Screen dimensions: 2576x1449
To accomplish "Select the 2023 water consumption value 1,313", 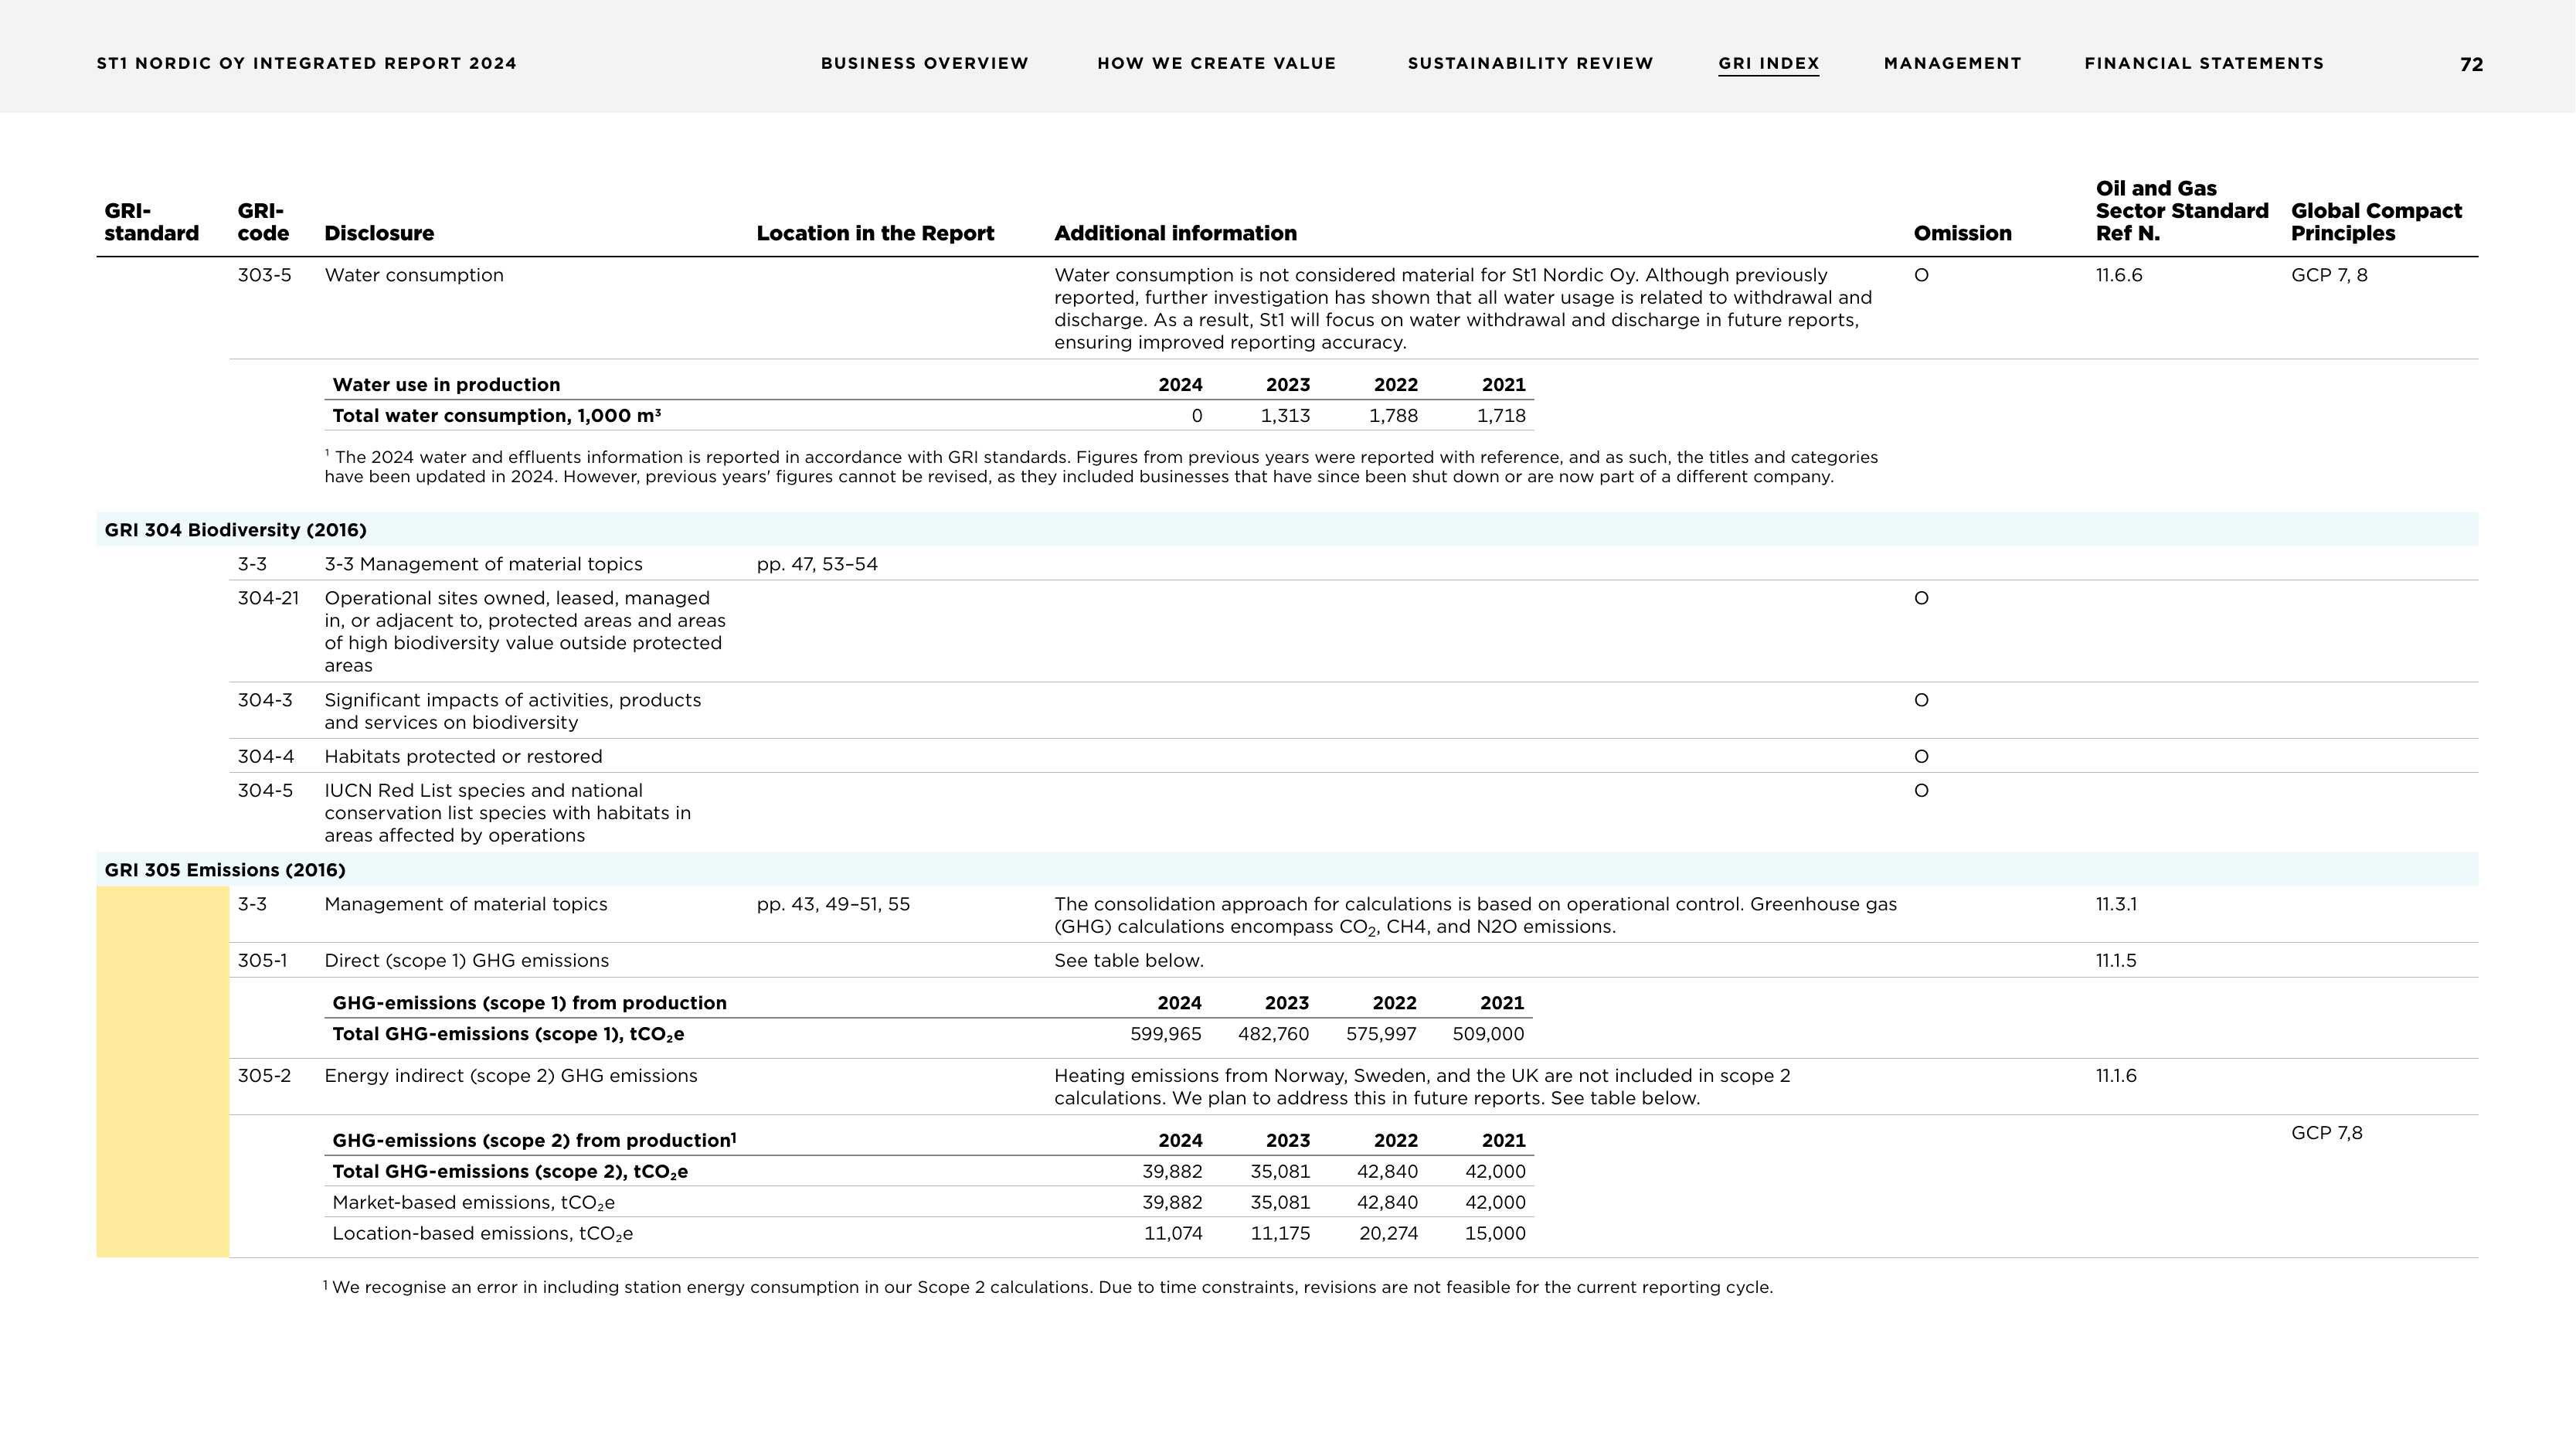I will pos(1285,416).
